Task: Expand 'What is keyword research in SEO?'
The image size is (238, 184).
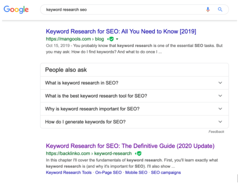Action: point(134,83)
